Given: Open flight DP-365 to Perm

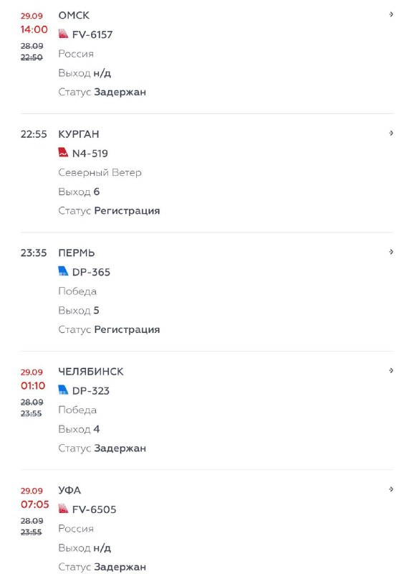Looking at the screenshot, I should click(x=91, y=272).
